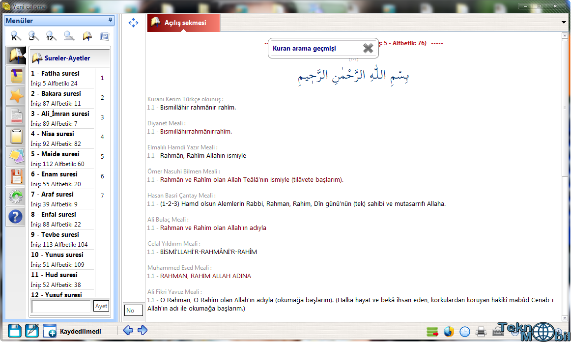The width and height of the screenshot is (571, 342).
Task: Click the Kaydedilmedi status text
Action: tap(81, 331)
